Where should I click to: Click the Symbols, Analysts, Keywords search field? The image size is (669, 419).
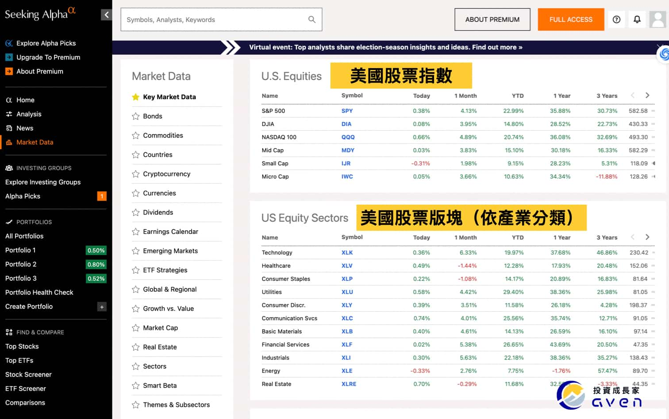coord(221,19)
